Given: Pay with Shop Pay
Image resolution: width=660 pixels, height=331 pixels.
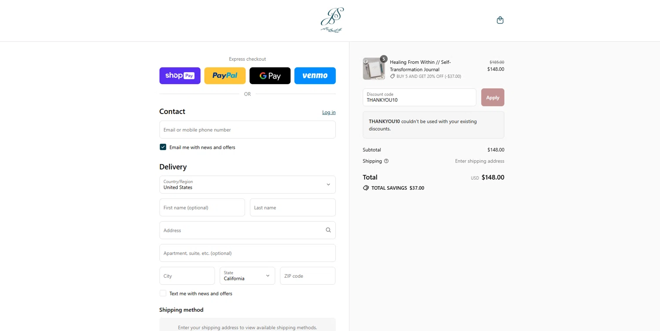Looking at the screenshot, I should (x=180, y=76).
